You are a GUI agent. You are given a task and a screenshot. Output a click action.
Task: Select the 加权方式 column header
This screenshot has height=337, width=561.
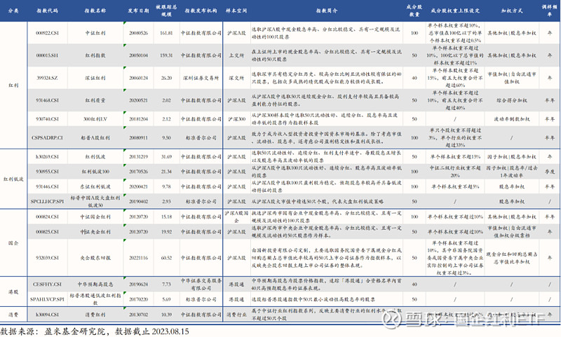coord(512,11)
